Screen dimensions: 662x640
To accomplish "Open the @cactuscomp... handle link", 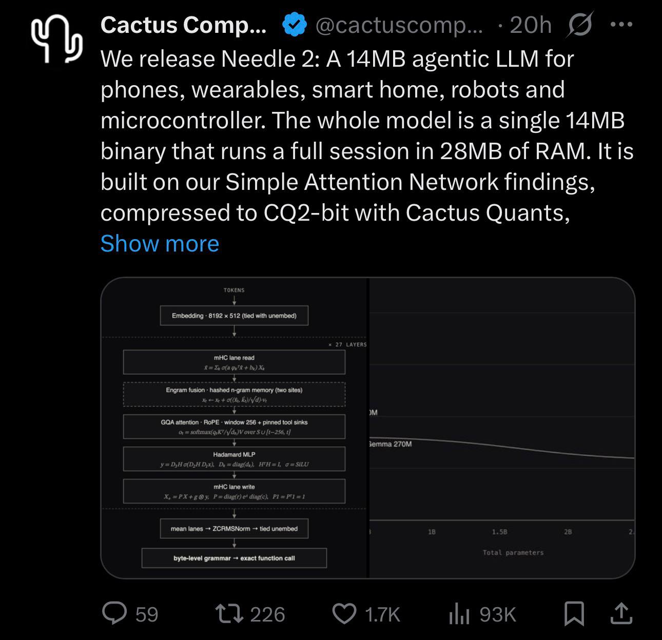I will (x=399, y=25).
